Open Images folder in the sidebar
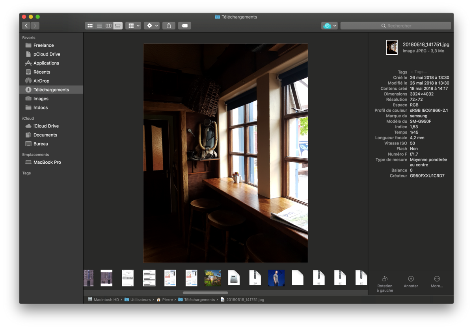The image size is (473, 329). pos(51,99)
